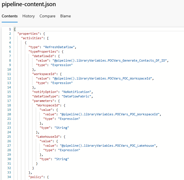Click "Expression" value on line 21
Screen dimensions: 184x180
[69, 119]
